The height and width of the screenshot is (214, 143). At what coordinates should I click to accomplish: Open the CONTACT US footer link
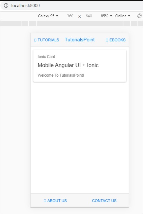click(104, 201)
